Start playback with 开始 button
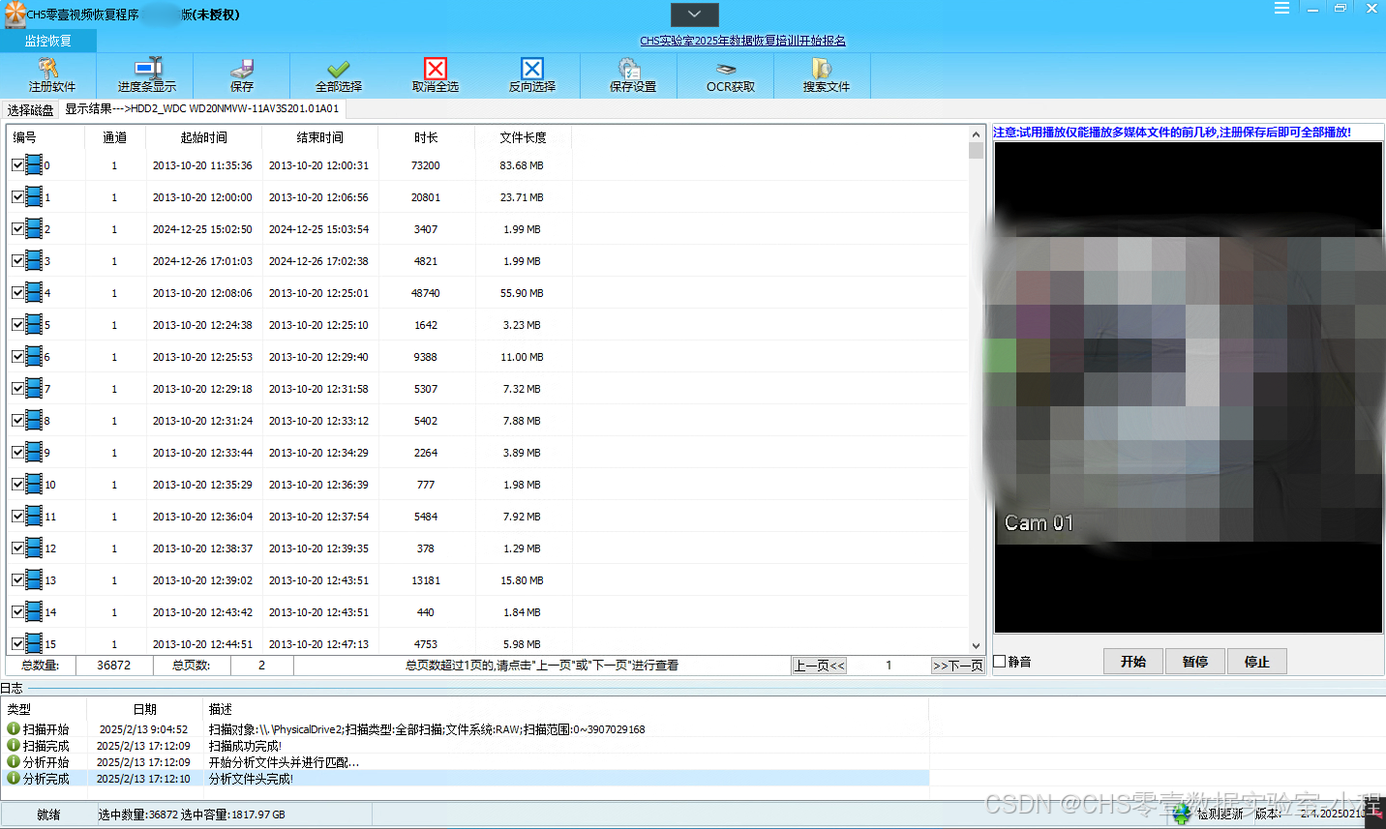 pos(1133,662)
